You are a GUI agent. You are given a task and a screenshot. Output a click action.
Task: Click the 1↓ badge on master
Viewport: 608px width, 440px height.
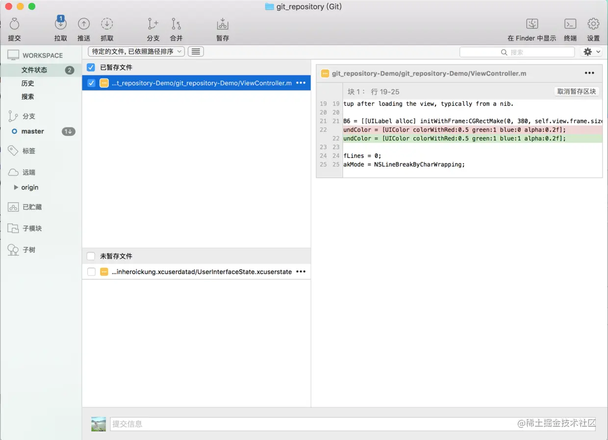point(69,131)
